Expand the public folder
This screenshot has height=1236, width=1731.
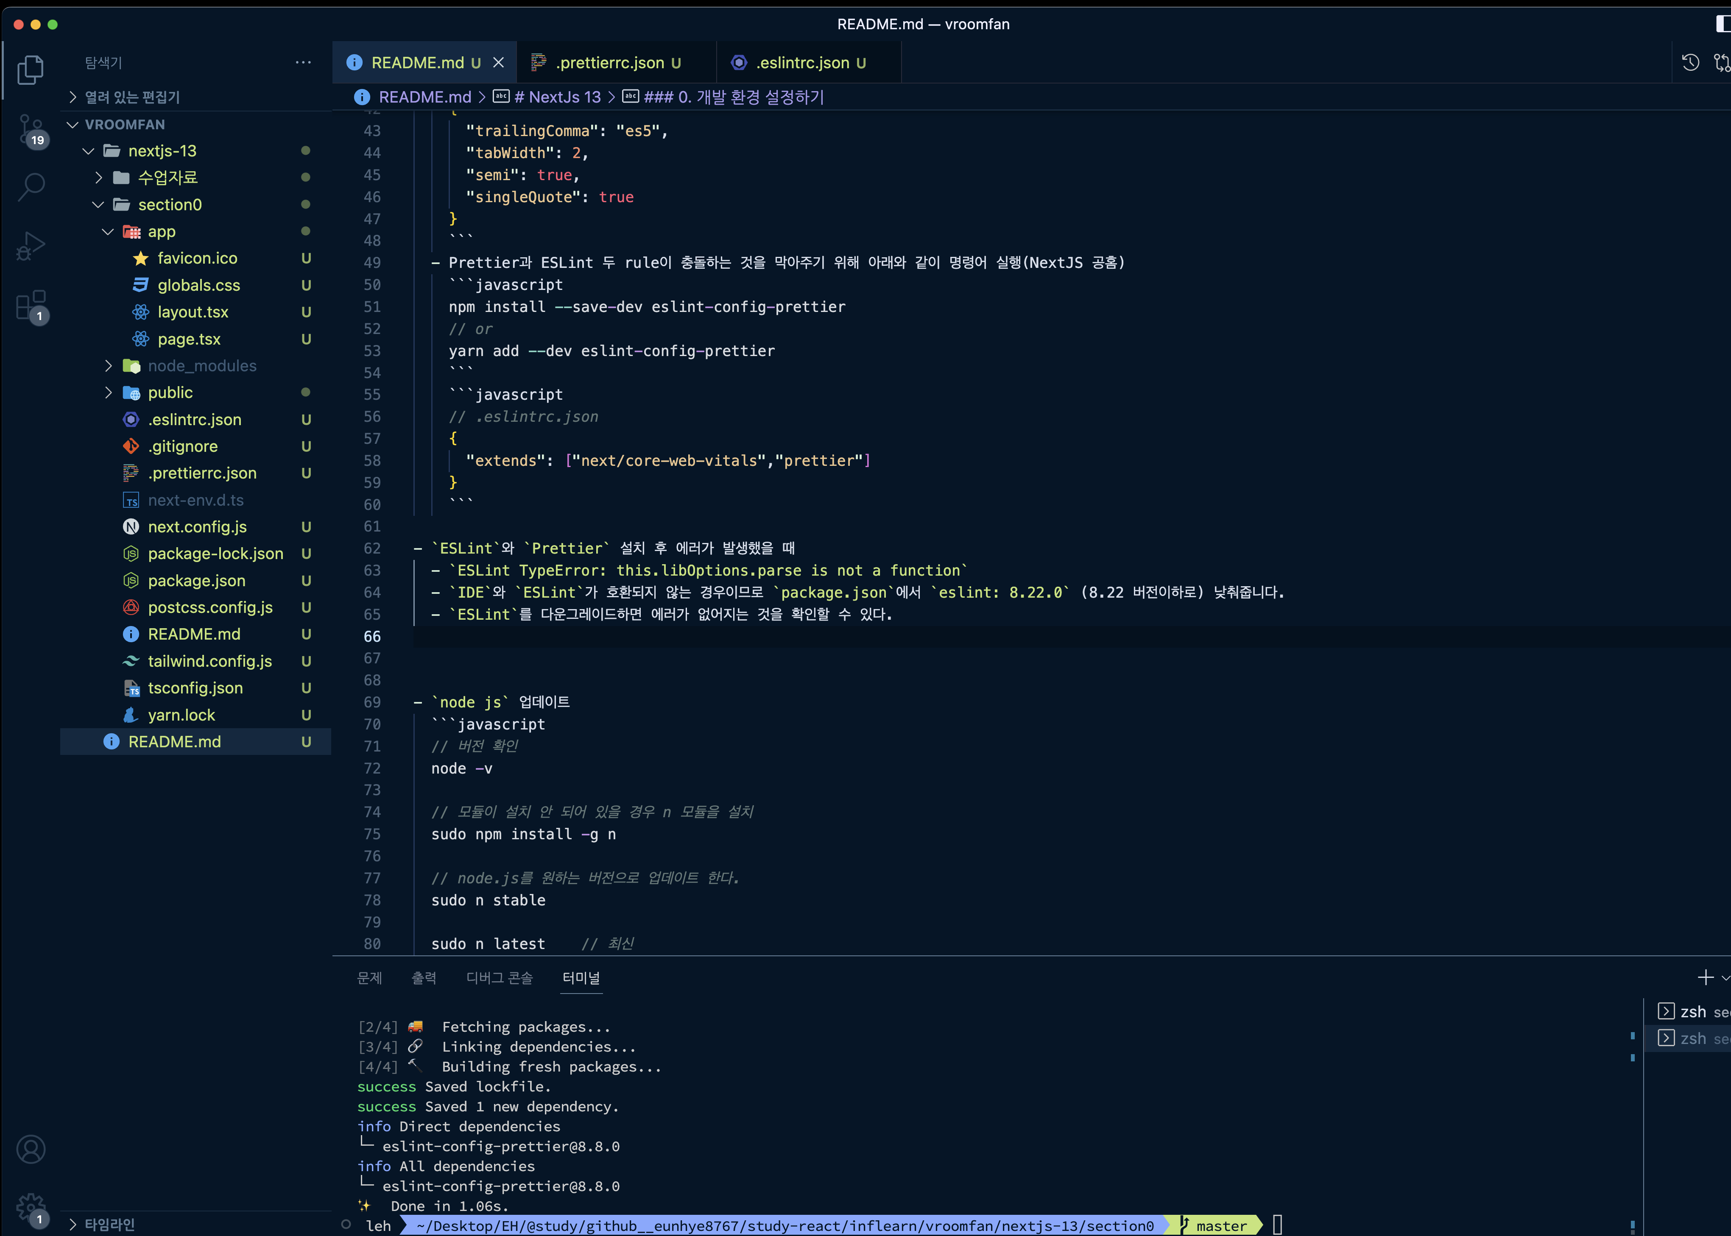tap(170, 393)
